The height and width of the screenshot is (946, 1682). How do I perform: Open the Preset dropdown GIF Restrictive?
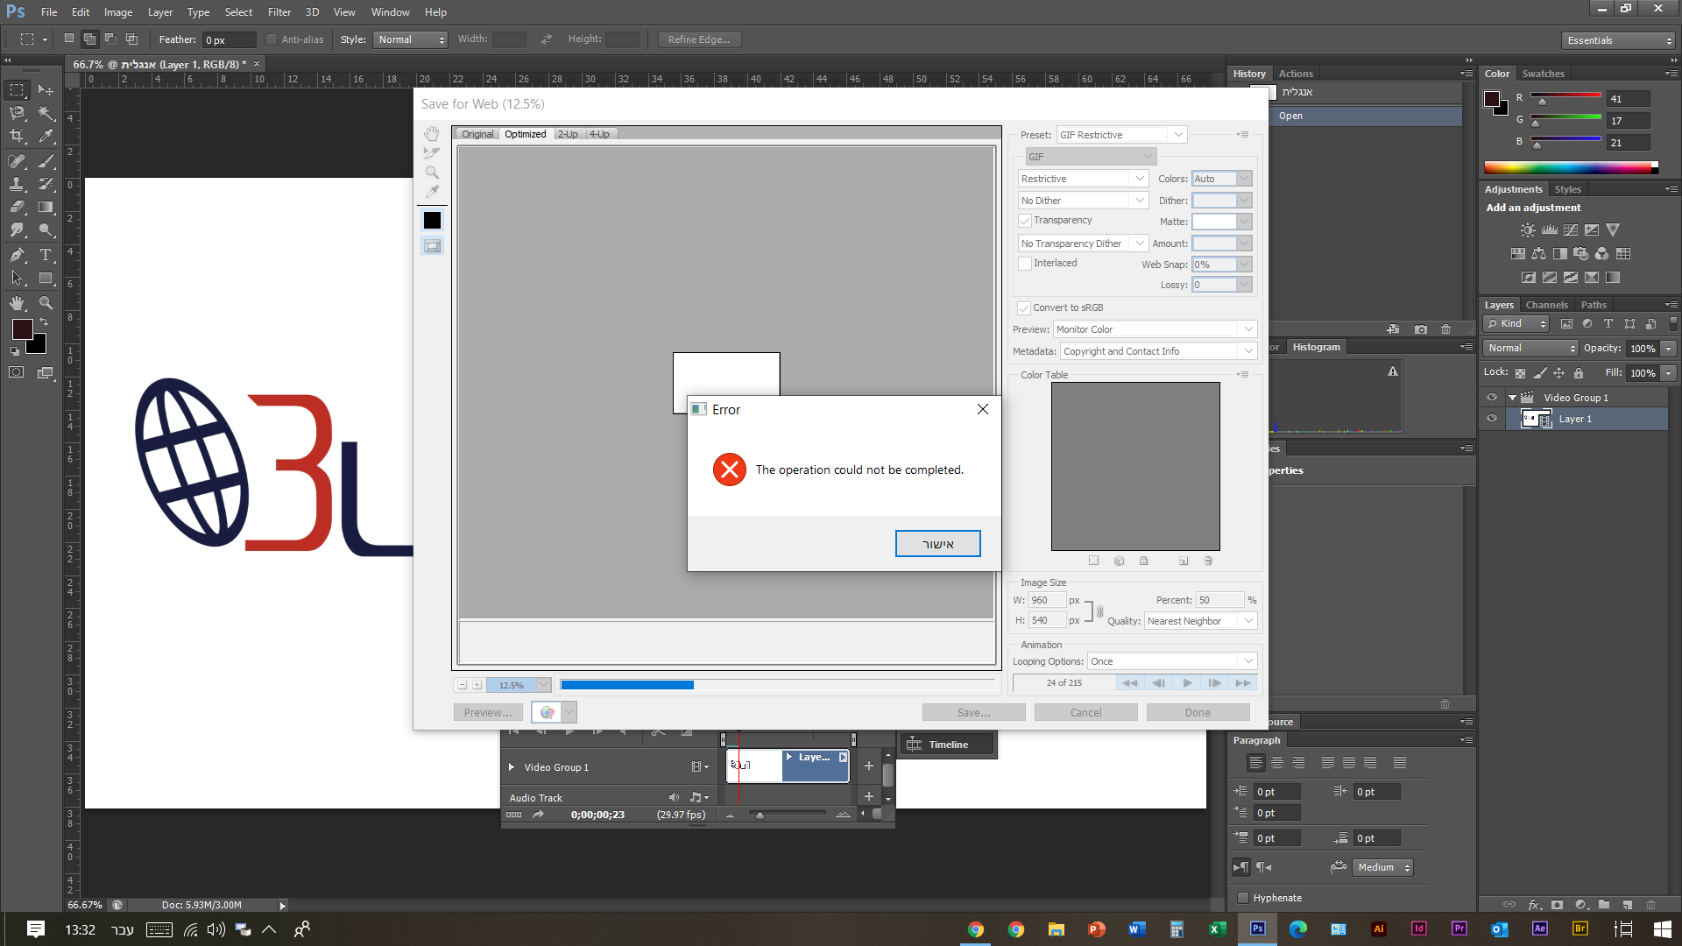1121,135
